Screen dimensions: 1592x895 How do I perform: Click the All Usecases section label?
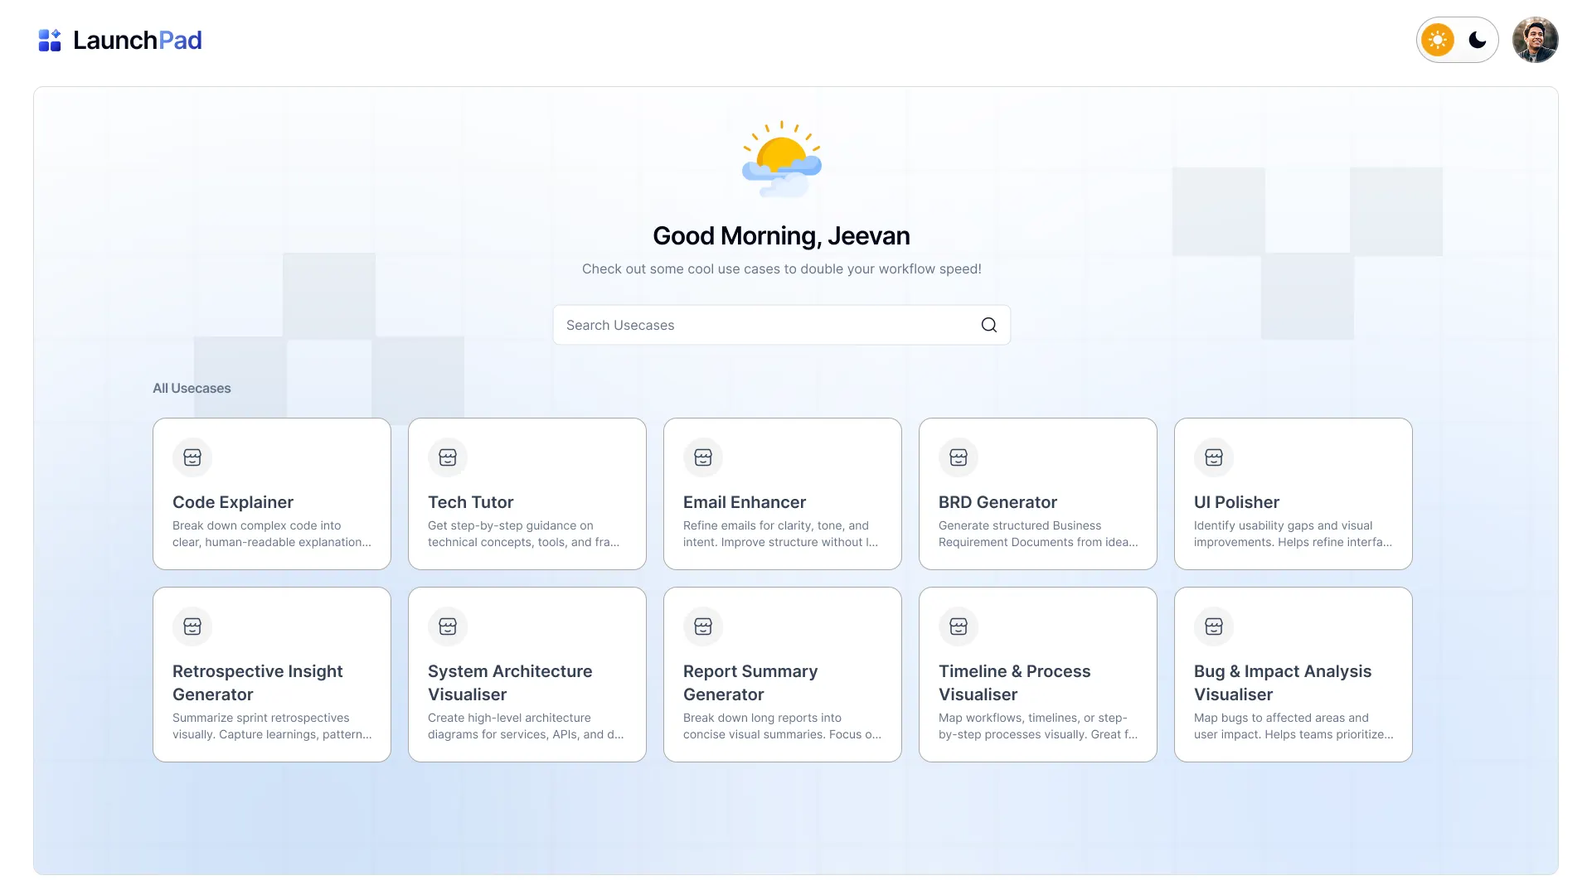click(x=192, y=388)
